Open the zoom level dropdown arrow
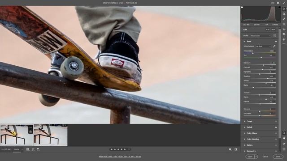287x161 pixels. click(x=22, y=149)
